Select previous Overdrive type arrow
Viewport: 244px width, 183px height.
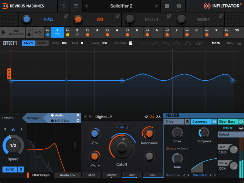pos(184,175)
